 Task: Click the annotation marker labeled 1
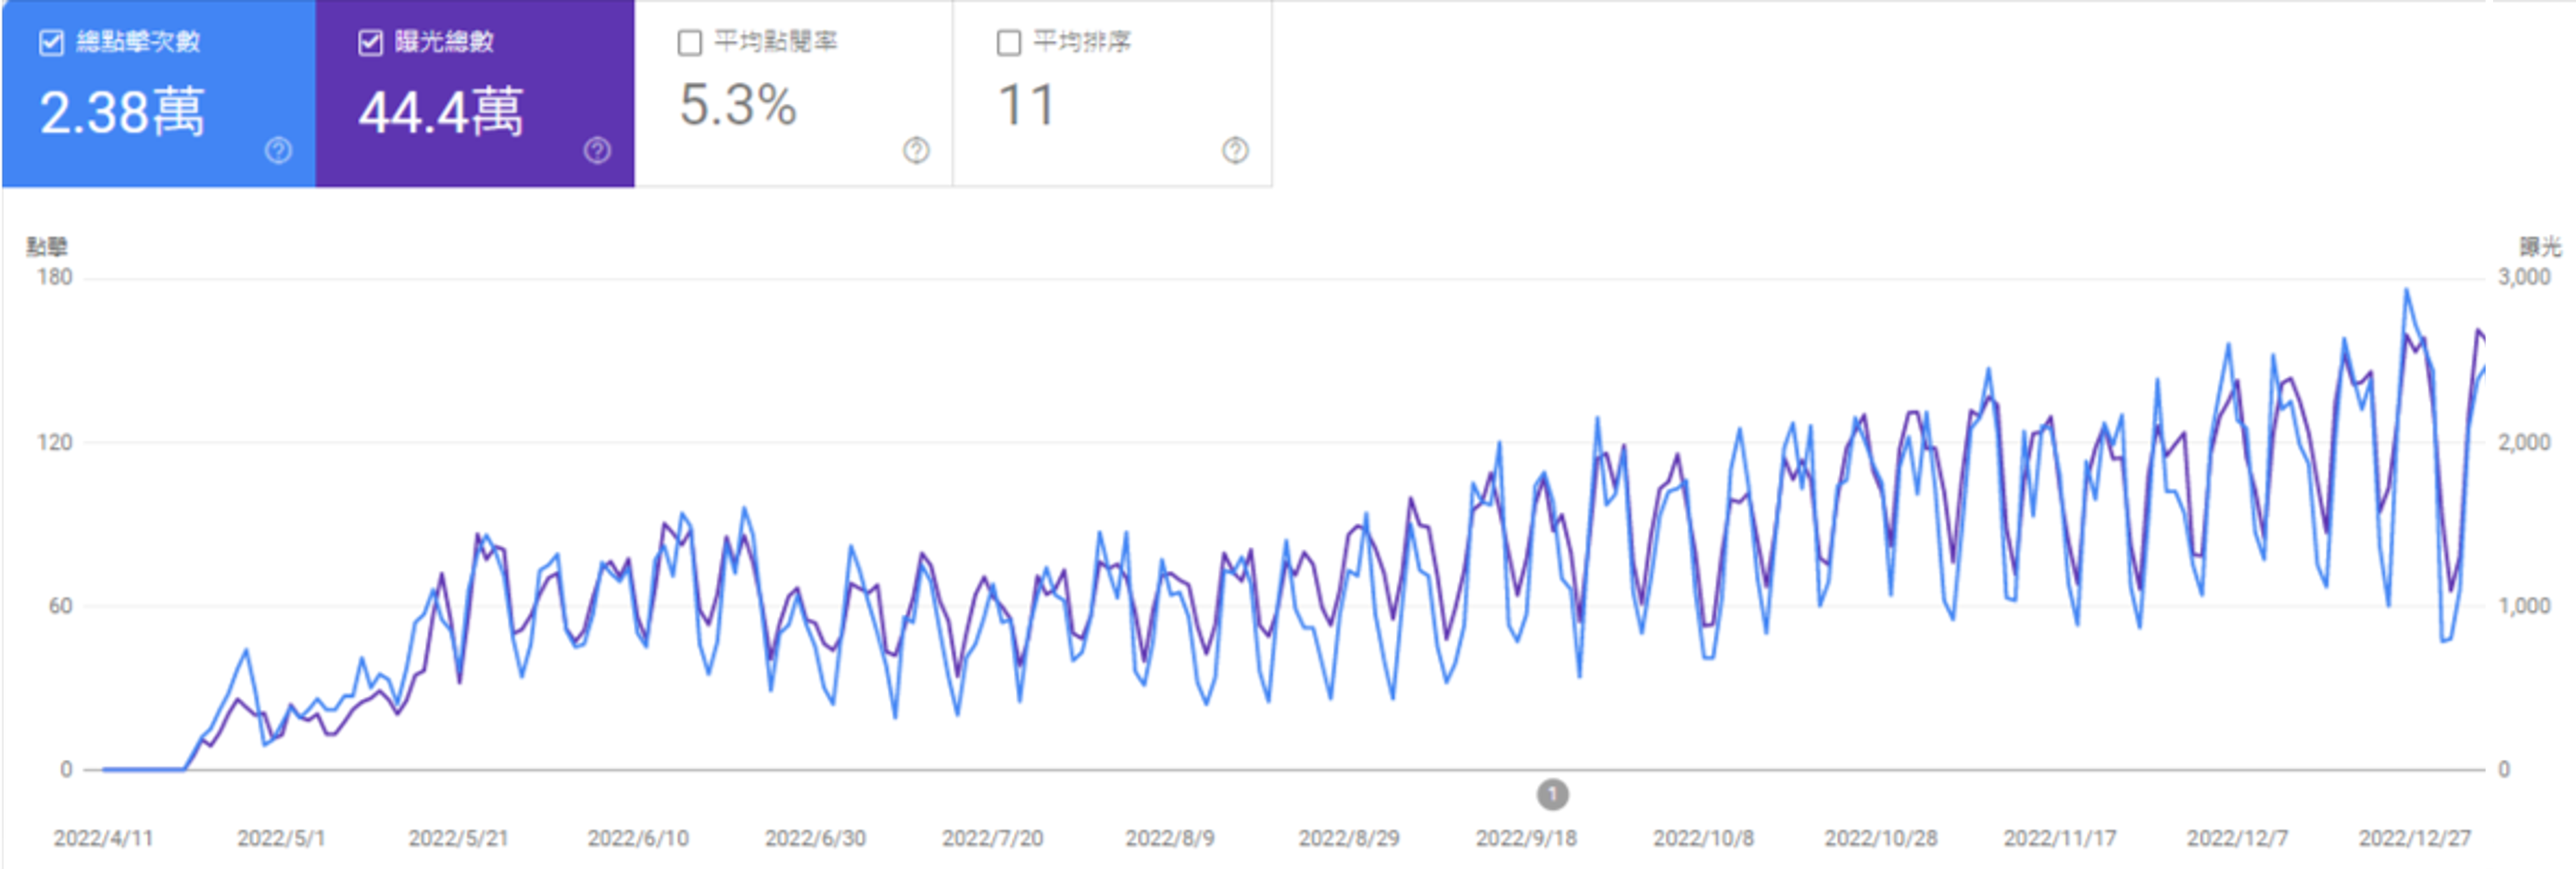tap(1552, 795)
